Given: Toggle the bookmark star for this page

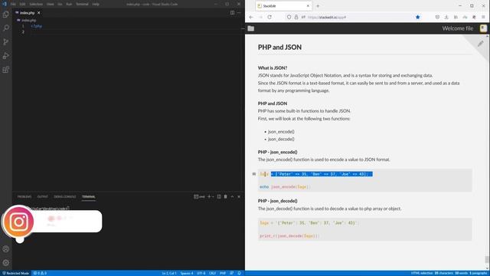Looking at the screenshot, I should point(418,17).
